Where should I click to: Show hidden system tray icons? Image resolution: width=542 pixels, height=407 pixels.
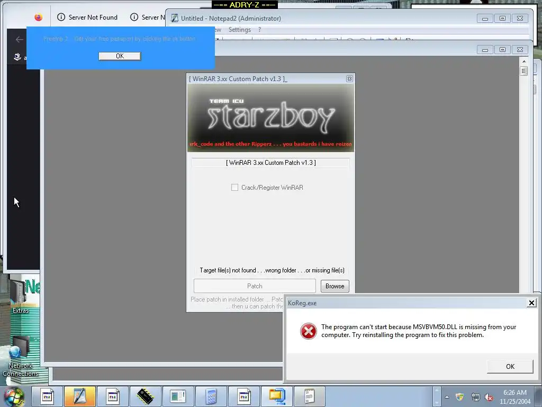[447, 397]
